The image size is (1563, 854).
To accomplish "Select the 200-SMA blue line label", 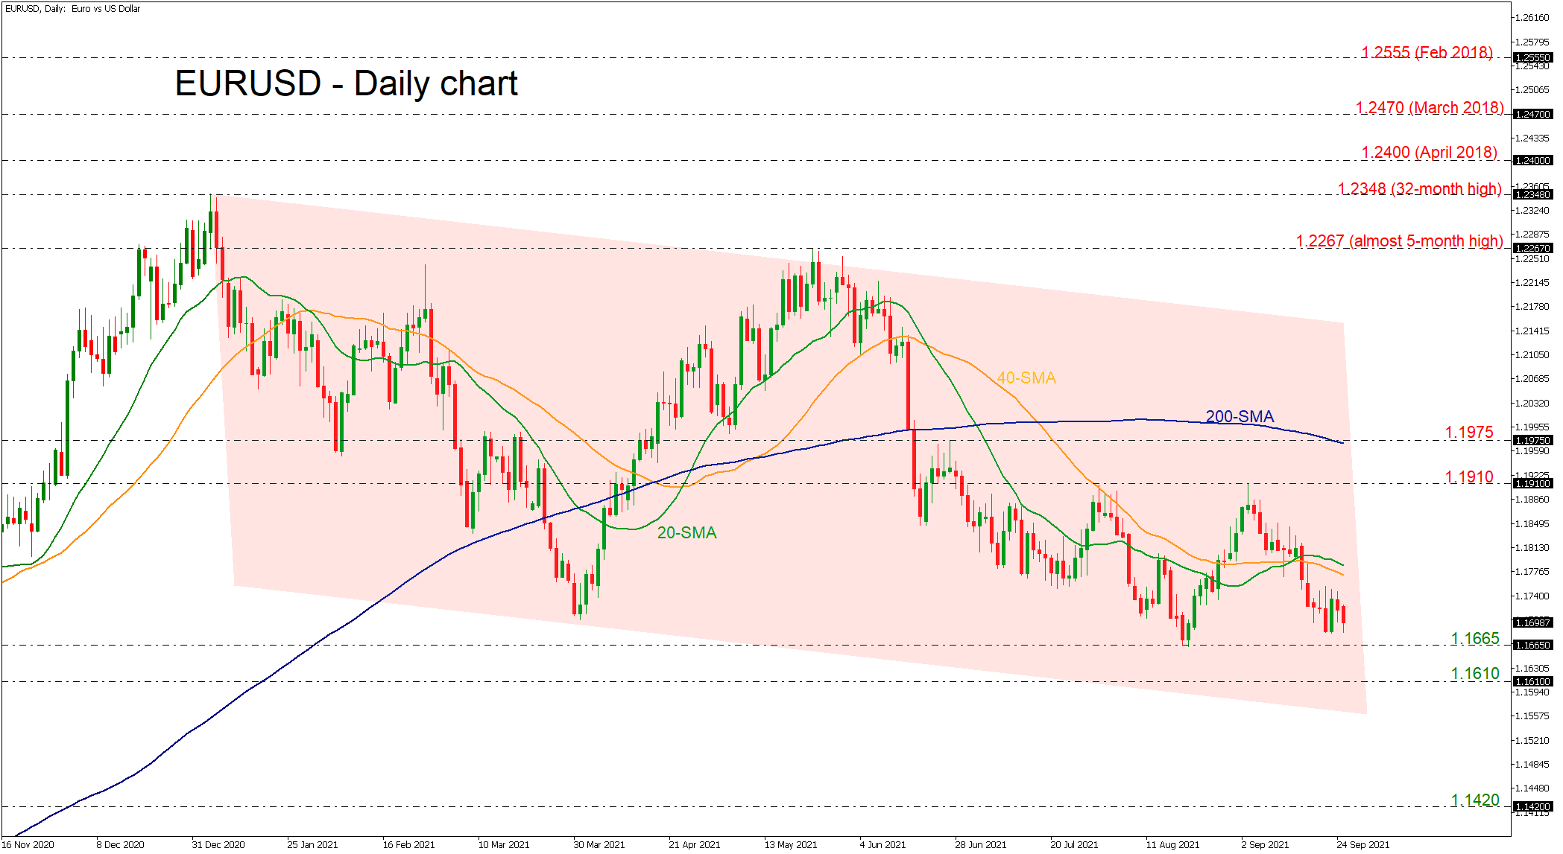I will (1239, 417).
